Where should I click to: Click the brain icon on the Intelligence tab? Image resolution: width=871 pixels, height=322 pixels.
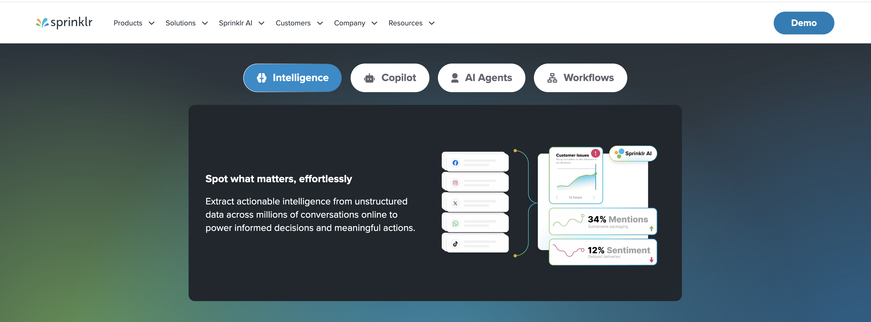coord(261,78)
